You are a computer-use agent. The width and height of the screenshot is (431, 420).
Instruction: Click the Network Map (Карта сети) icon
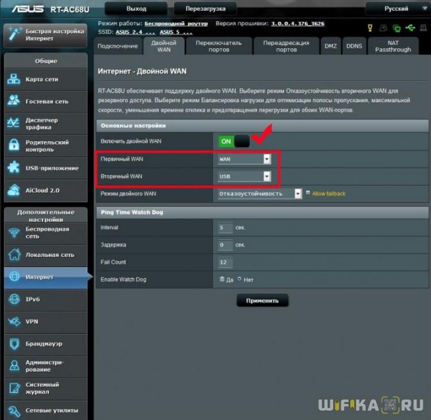pos(13,79)
